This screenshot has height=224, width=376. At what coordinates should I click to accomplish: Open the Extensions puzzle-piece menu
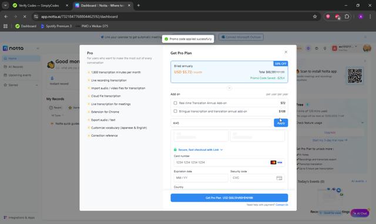pos(347,16)
